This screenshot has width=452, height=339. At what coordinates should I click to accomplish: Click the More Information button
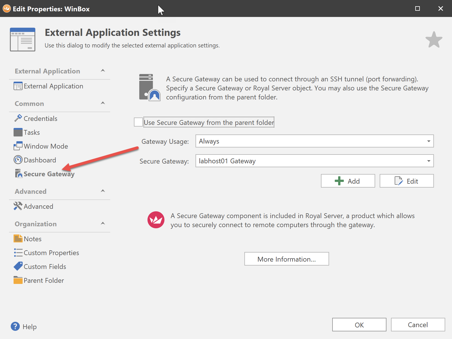286,259
